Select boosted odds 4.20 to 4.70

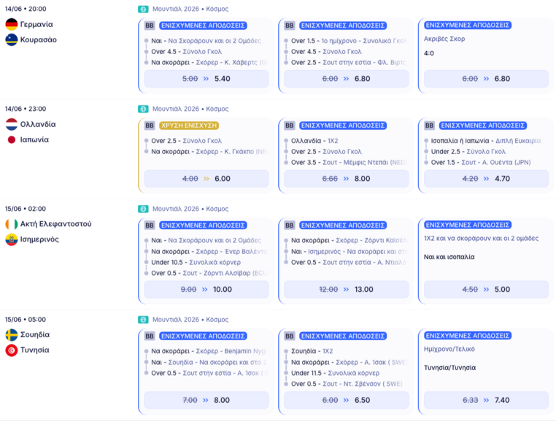(x=486, y=179)
